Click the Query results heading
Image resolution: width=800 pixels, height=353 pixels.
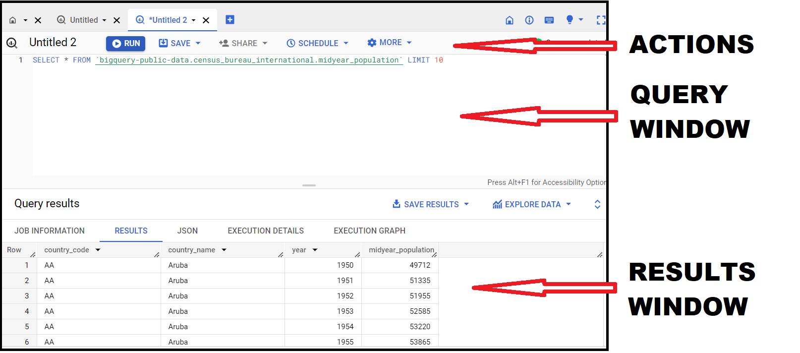(x=47, y=204)
